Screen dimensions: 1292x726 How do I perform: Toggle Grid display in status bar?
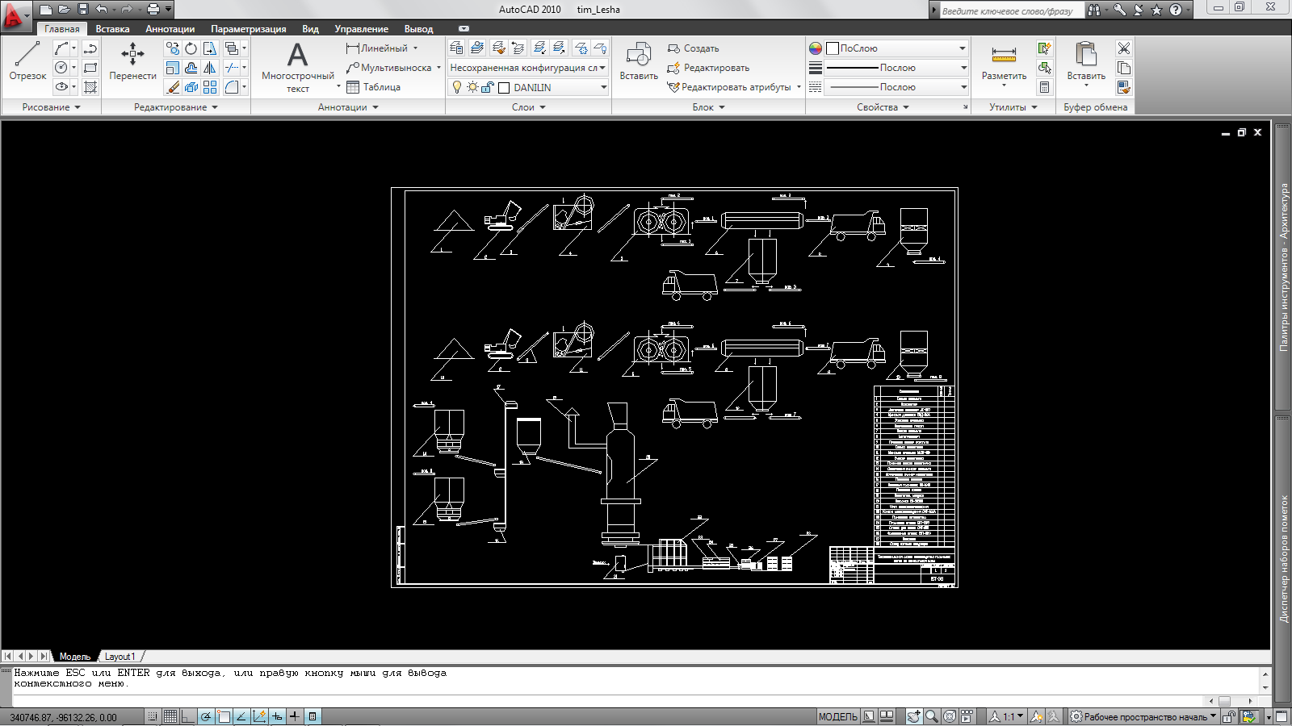[170, 716]
